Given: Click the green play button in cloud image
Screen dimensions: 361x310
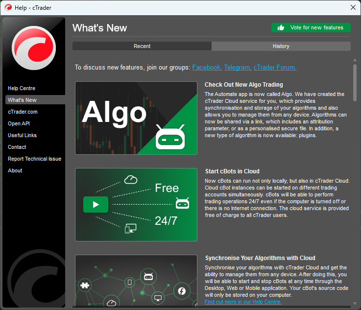Looking at the screenshot, I should (96, 204).
